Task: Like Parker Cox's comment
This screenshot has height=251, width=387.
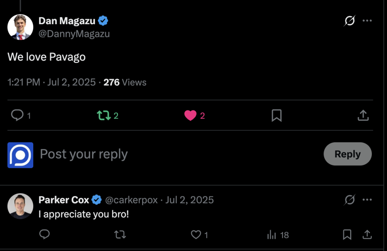Action: coord(196,235)
